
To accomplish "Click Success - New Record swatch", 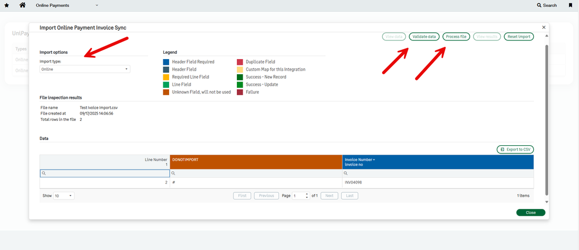I will coord(240,77).
